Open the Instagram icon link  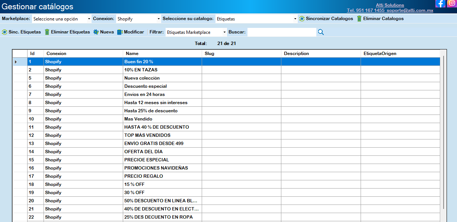pyautogui.click(x=452, y=3)
